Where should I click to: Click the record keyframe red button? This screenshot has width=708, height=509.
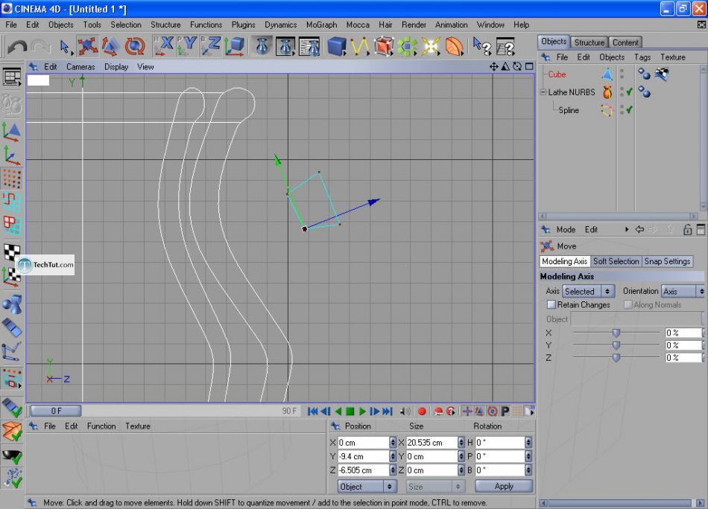click(422, 412)
